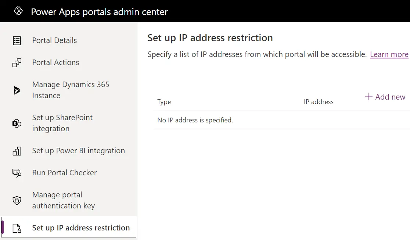Click 'No IP address is specified.' row
410x240 pixels.
(281, 120)
